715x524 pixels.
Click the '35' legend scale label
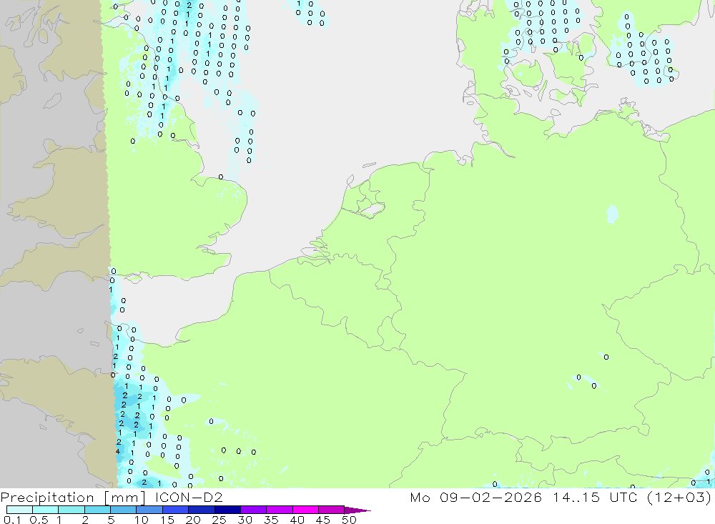coord(271,520)
